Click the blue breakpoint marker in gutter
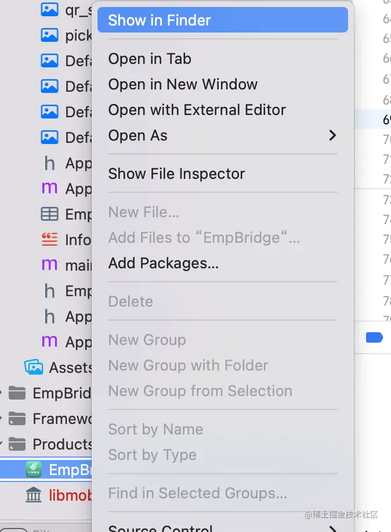 (x=374, y=337)
